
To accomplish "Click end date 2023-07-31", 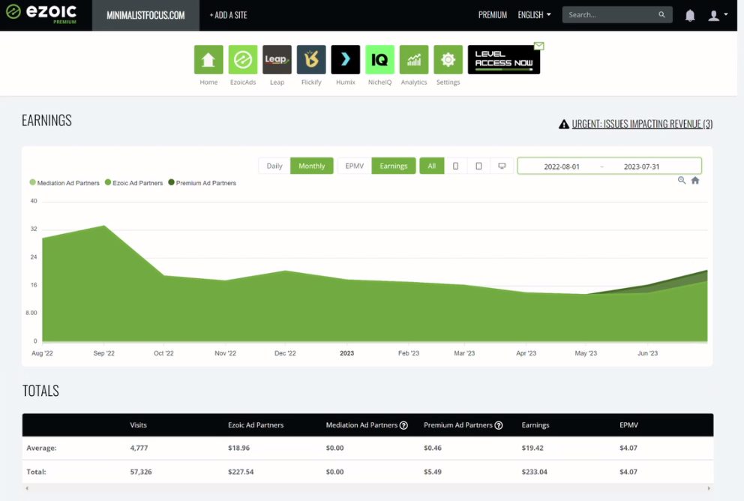I will pyautogui.click(x=641, y=166).
